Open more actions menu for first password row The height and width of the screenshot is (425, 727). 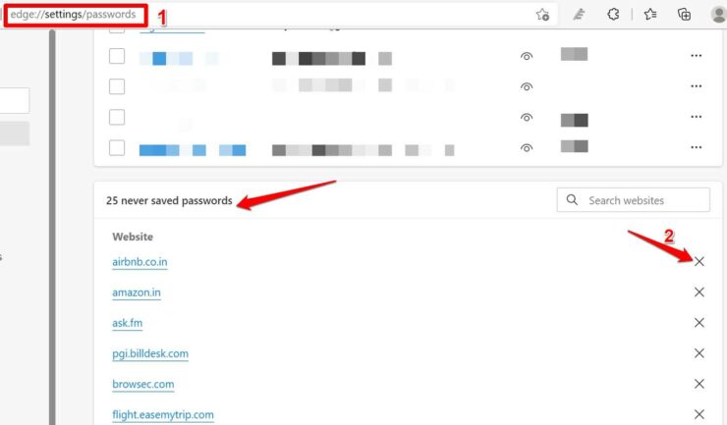click(x=696, y=56)
